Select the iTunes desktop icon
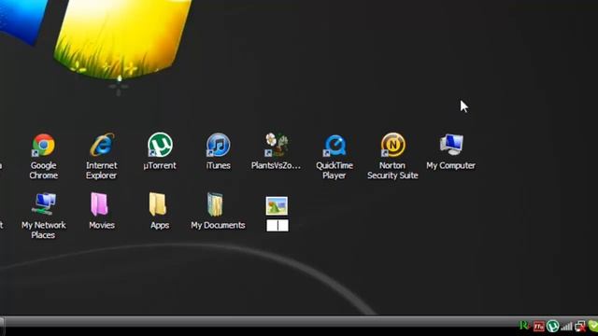The height and width of the screenshot is (336, 598). point(218,145)
